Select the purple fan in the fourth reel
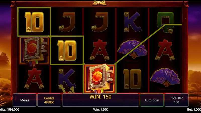Screen dimensions: 201x113 (x=132, y=49)
